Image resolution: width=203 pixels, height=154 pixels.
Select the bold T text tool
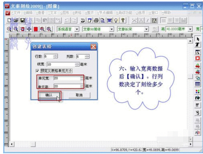click(x=197, y=44)
